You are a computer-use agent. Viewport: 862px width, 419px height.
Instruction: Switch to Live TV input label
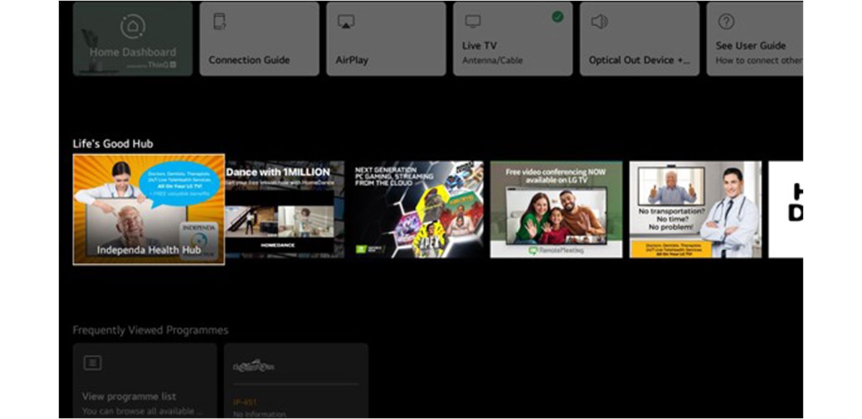(x=479, y=45)
